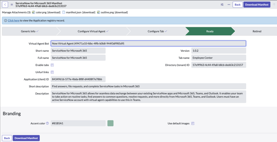Click the outline.png image file icon
277x142 pixels.
point(99,12)
